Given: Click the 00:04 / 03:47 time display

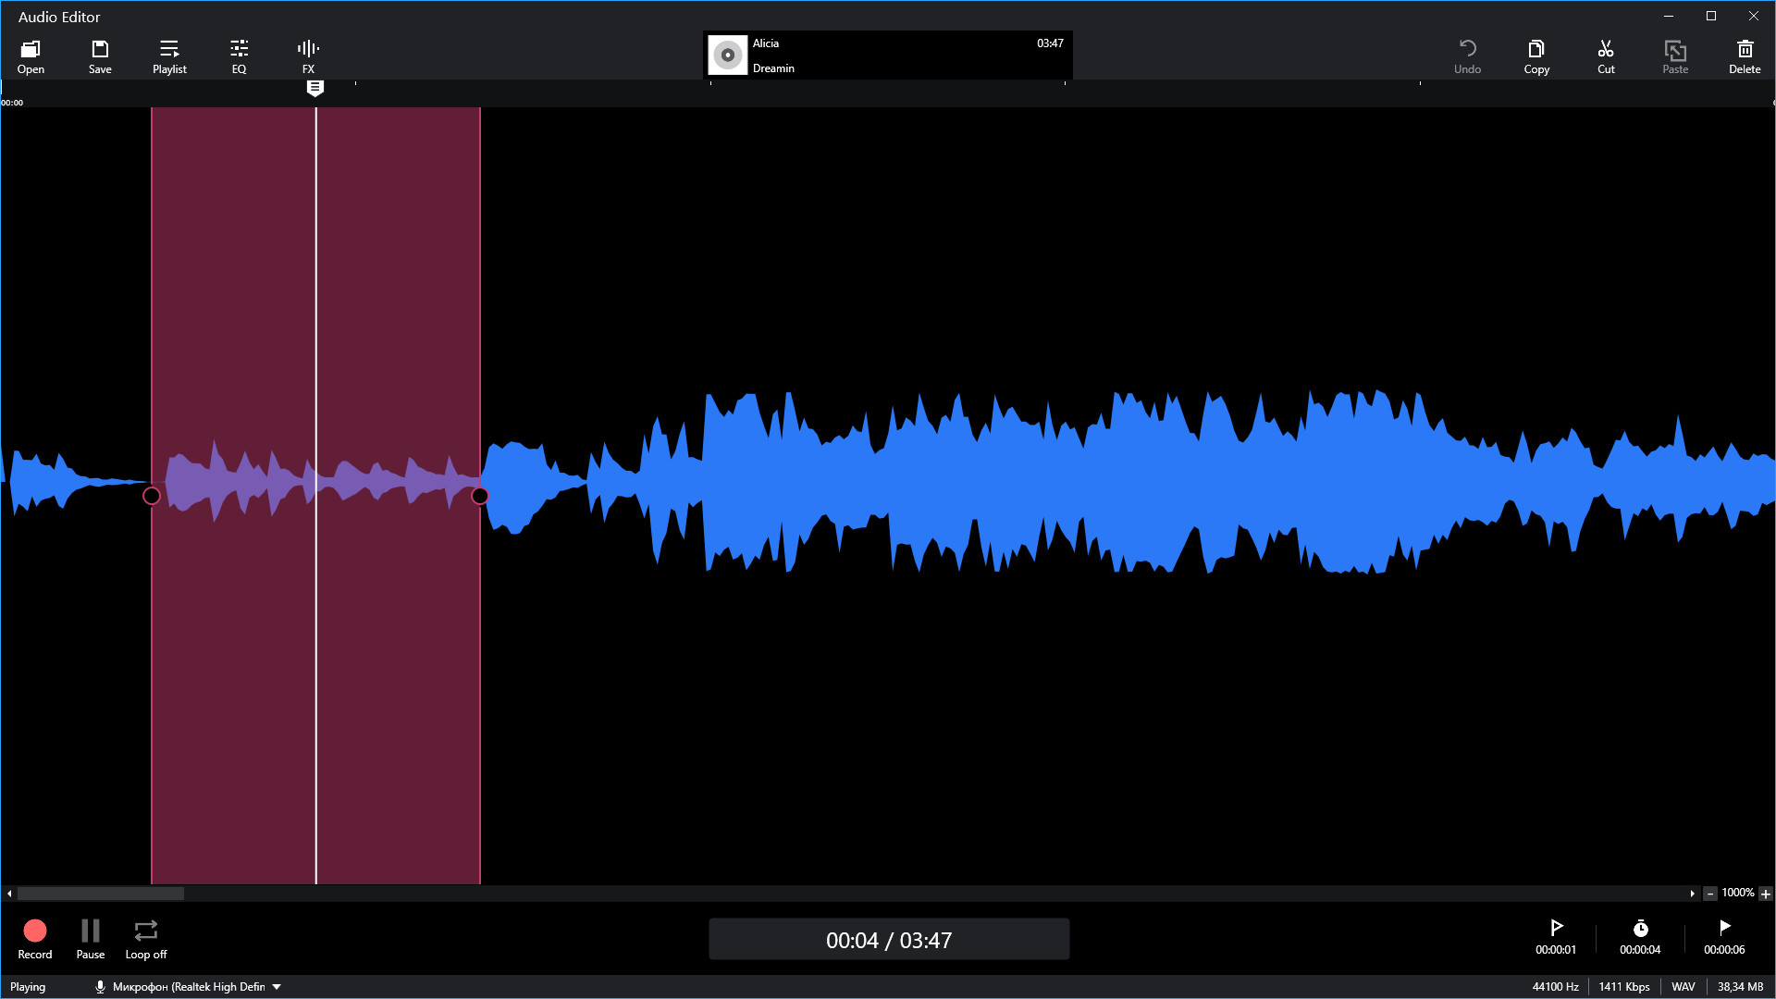Looking at the screenshot, I should (x=888, y=939).
